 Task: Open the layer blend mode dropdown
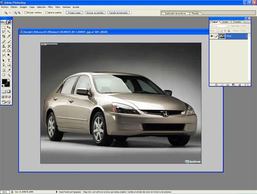[220, 26]
